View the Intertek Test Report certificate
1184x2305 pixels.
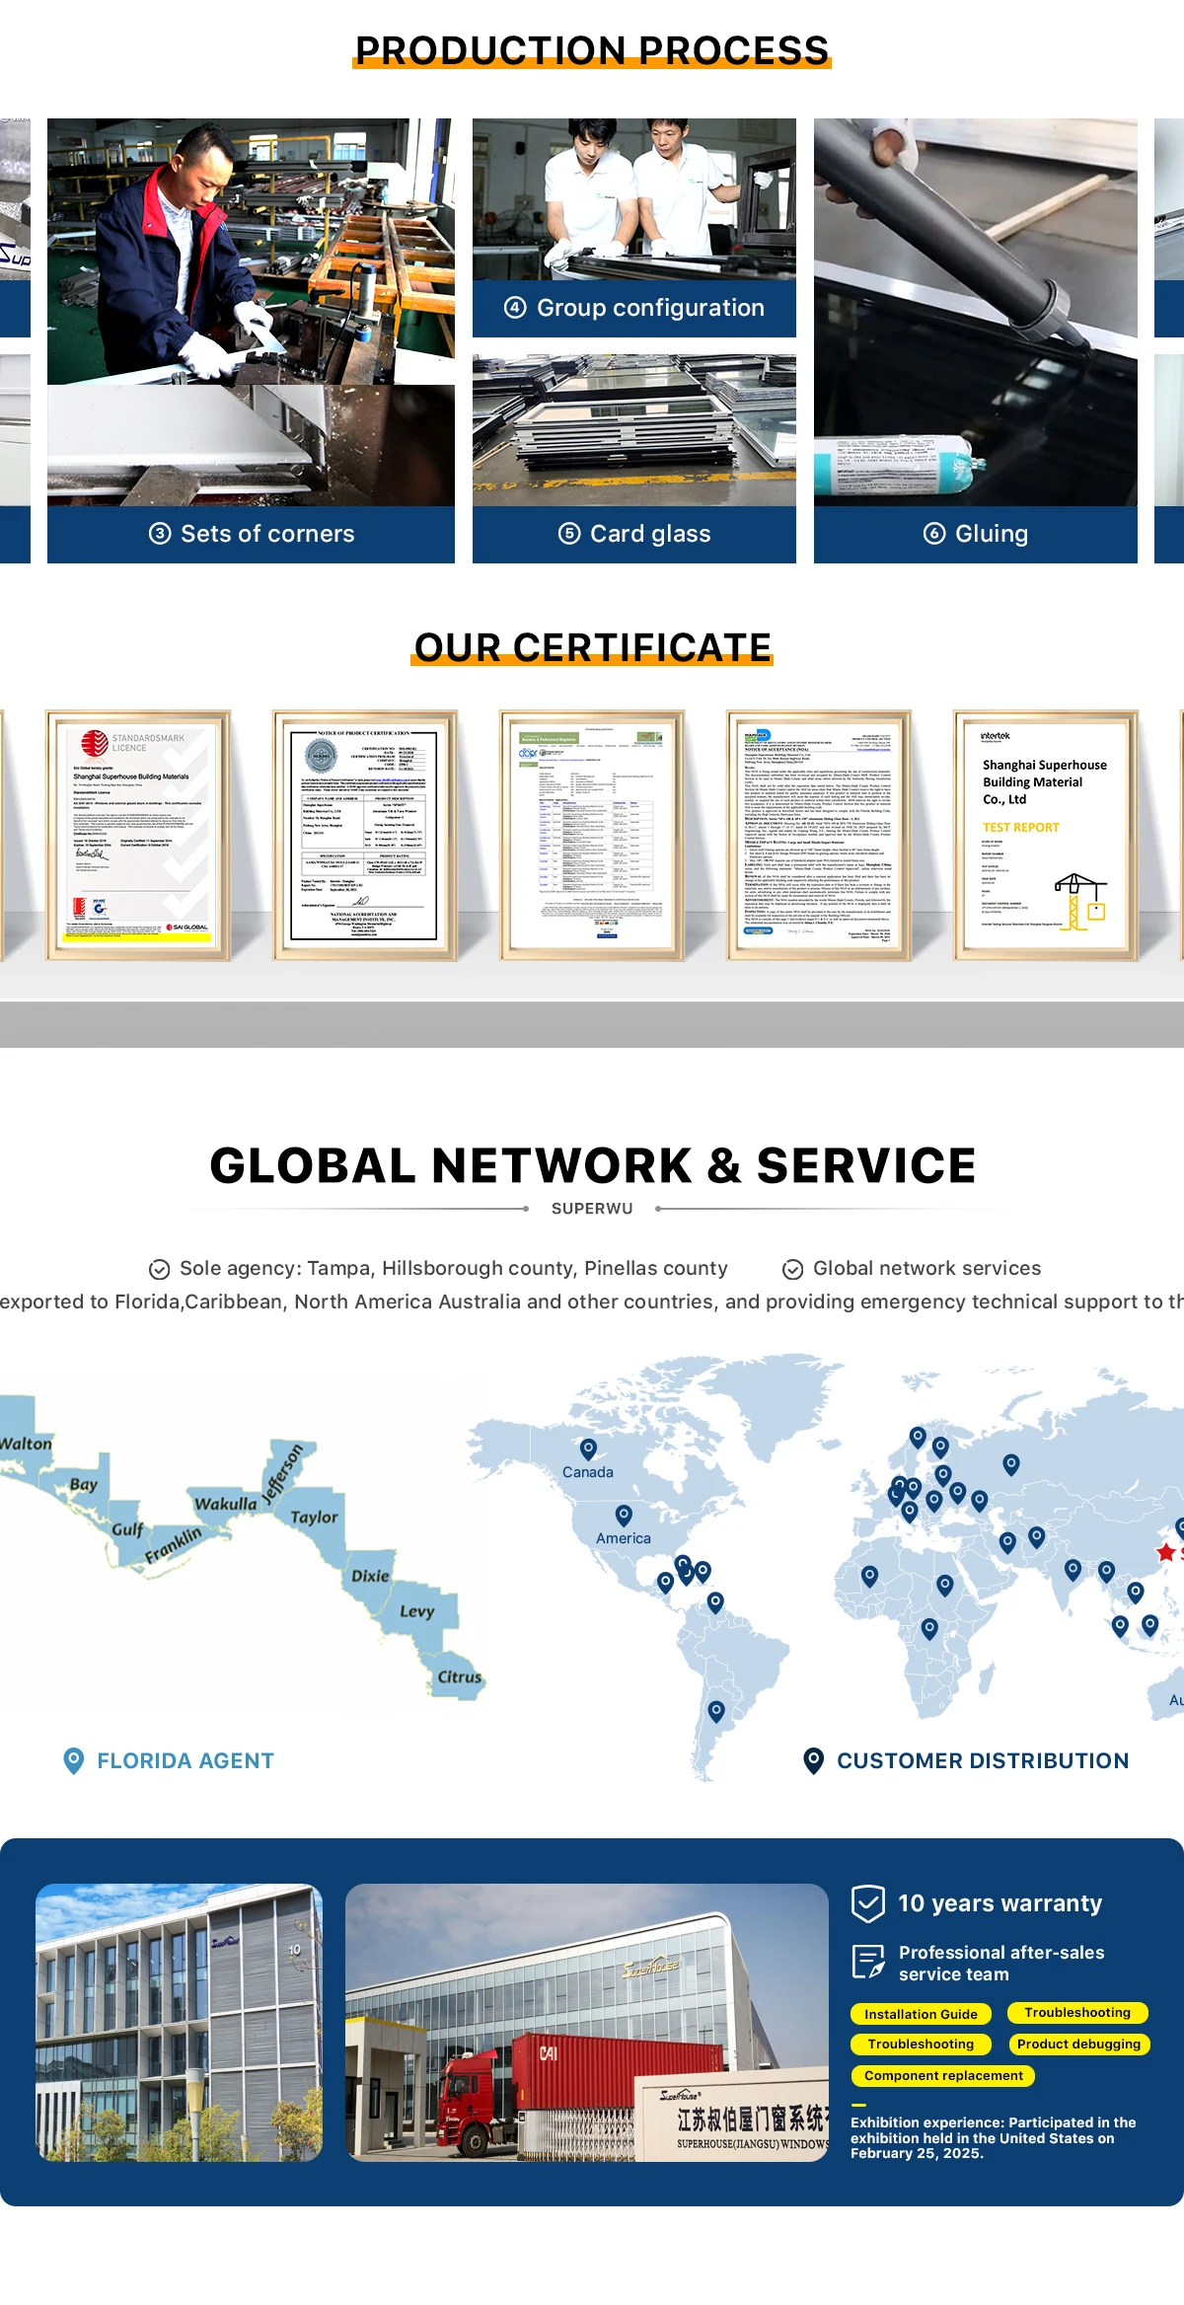pyautogui.click(x=1045, y=835)
